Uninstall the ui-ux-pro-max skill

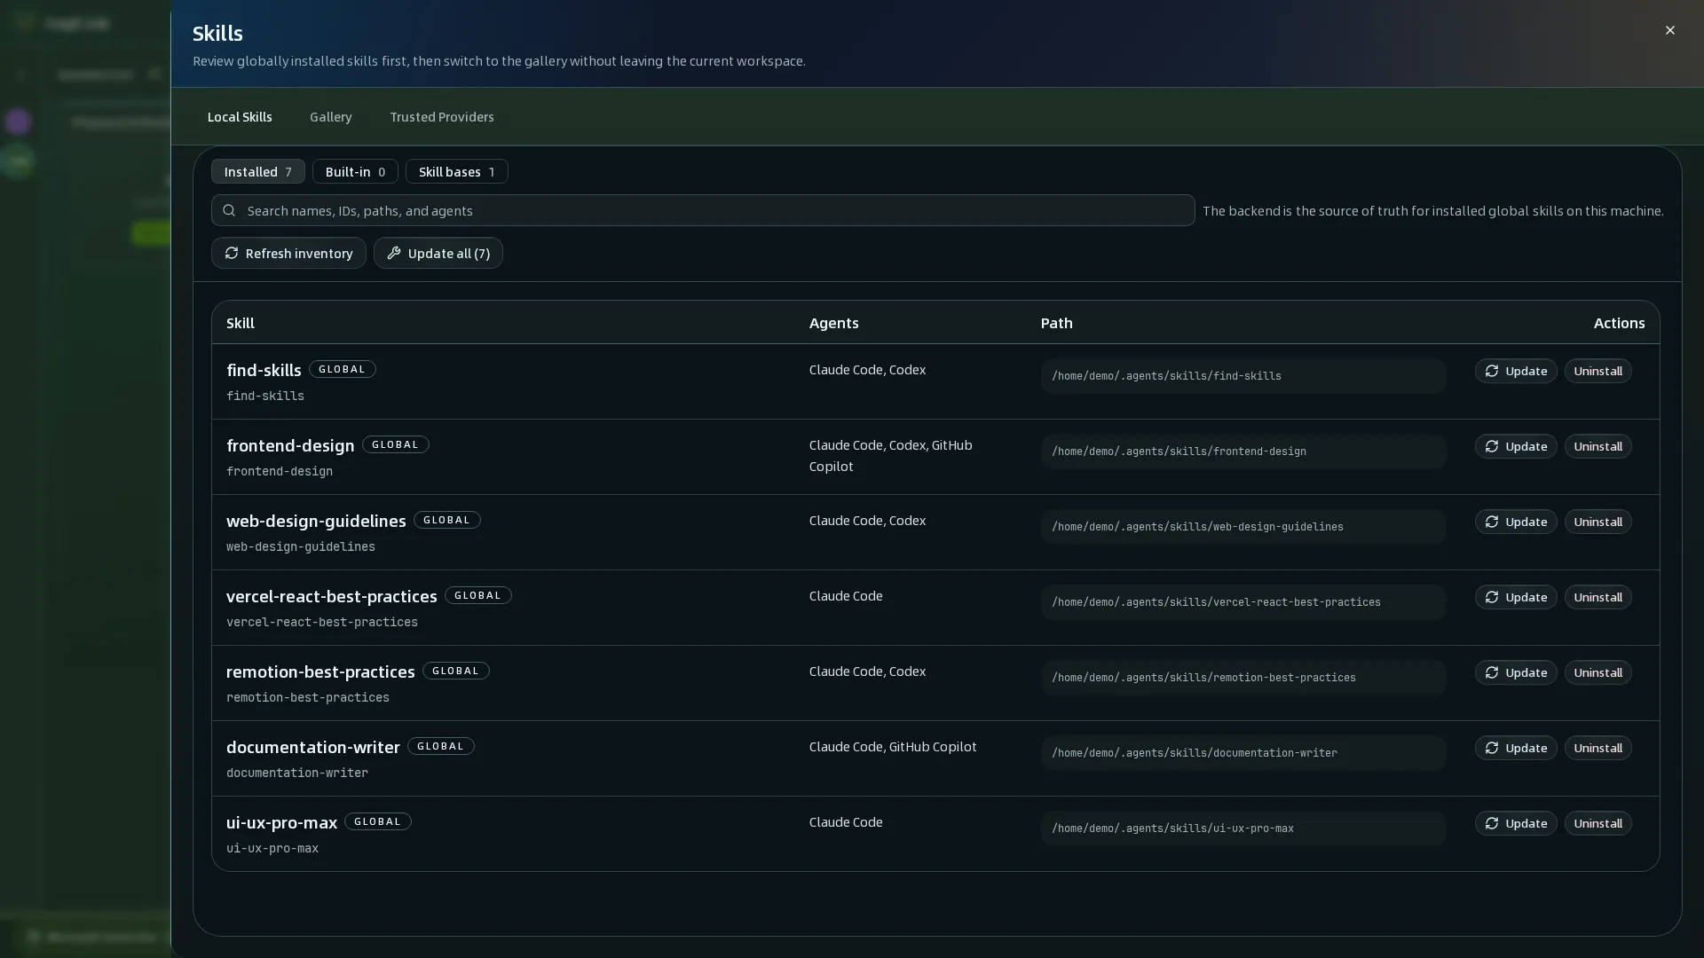point(1597,823)
